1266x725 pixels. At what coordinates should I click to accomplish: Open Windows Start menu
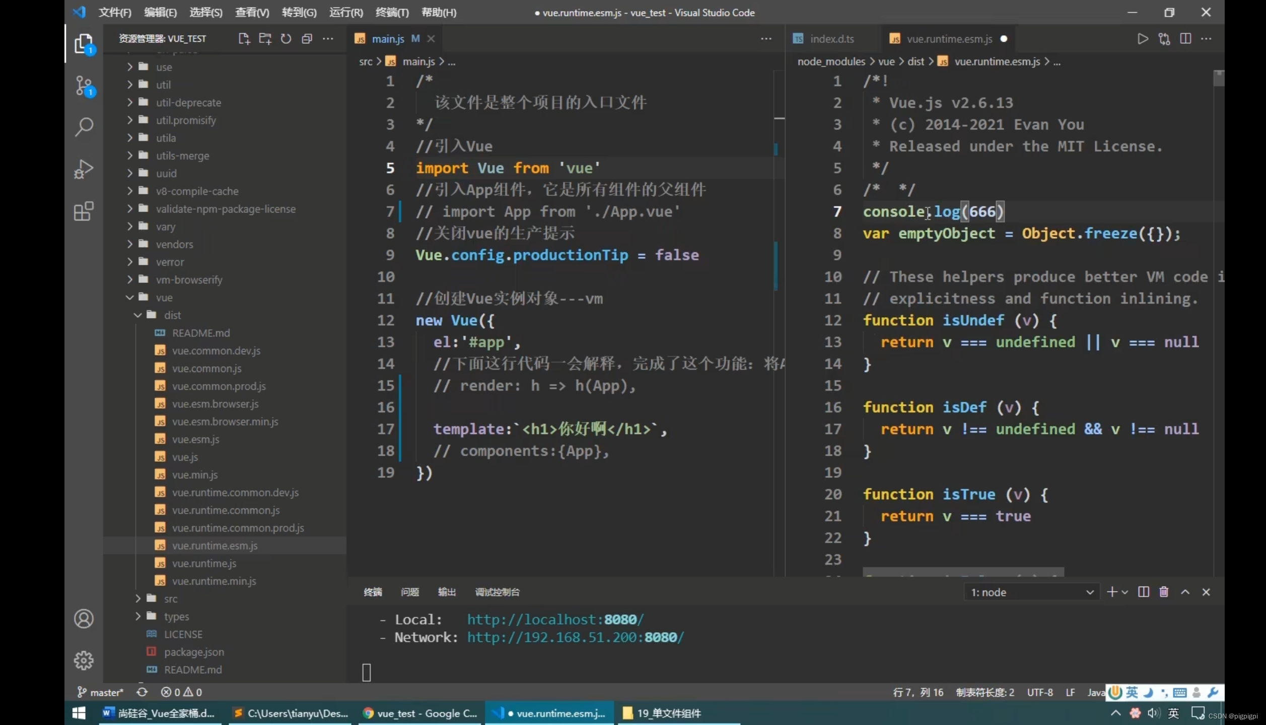(x=79, y=713)
